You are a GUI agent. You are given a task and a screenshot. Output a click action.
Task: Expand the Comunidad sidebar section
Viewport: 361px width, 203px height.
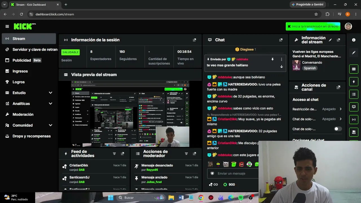(x=50, y=125)
